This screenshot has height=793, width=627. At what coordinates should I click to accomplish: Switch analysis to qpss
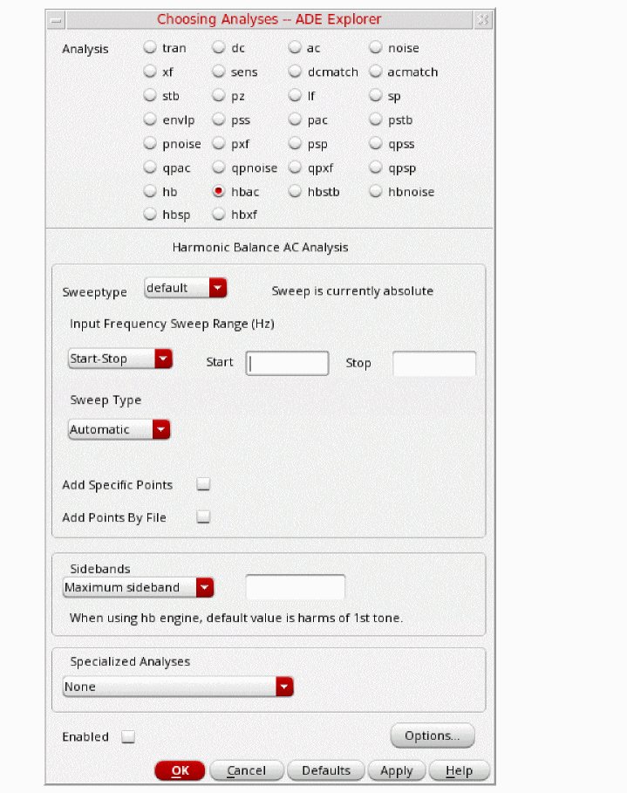[x=375, y=144]
